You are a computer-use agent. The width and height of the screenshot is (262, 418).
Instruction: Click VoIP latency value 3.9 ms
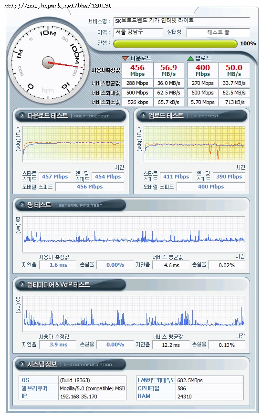click(x=58, y=345)
